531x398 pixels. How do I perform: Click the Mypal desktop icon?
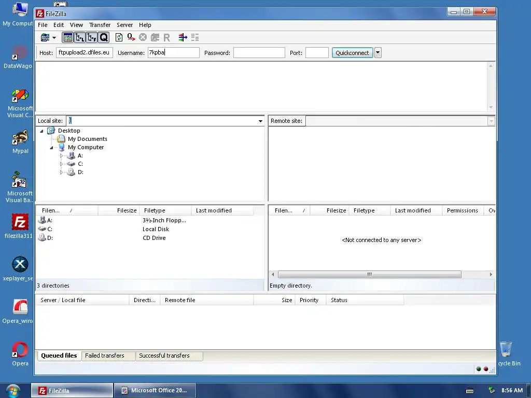(20, 141)
